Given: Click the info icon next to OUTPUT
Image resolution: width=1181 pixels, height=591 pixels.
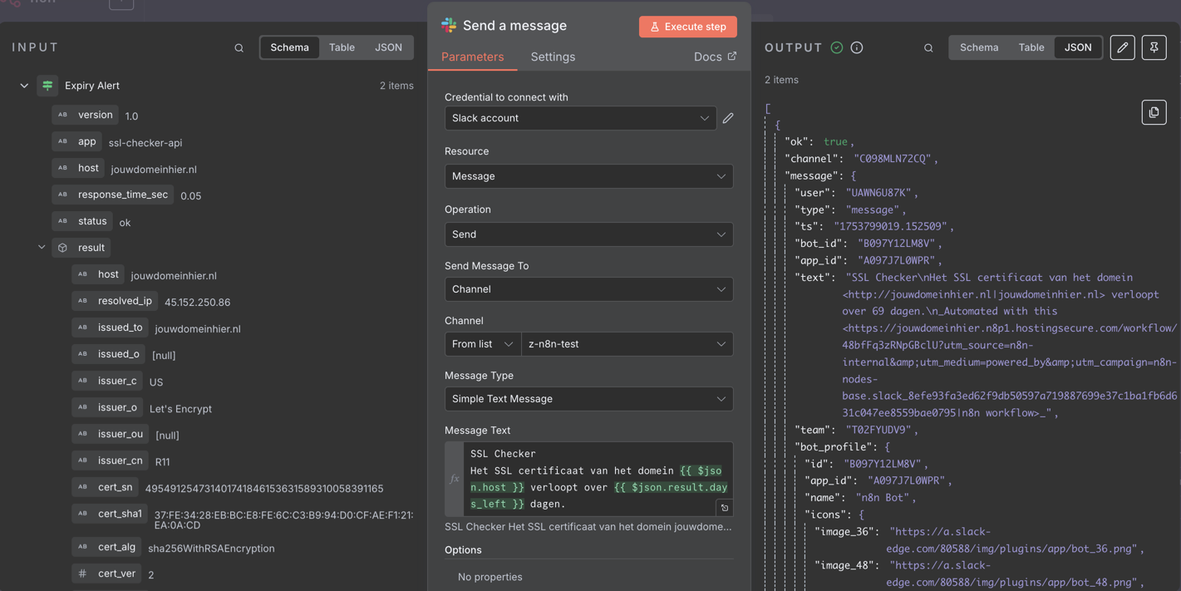Looking at the screenshot, I should tap(857, 47).
